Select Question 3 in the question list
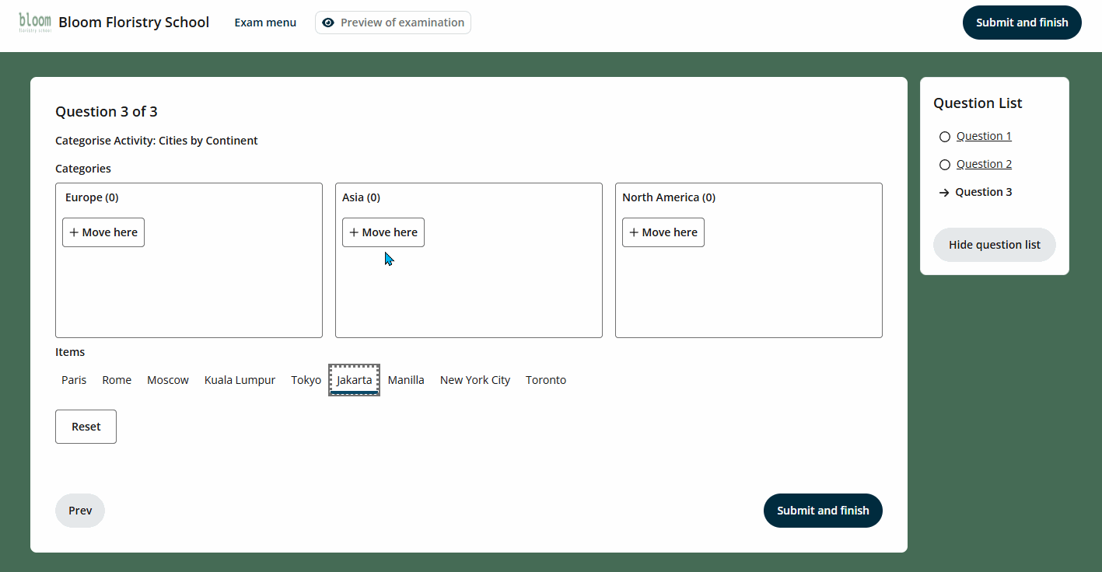Screen dimensions: 1102x572 click(984, 192)
